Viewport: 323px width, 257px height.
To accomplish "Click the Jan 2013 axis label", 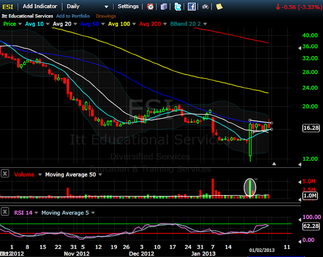I will tap(203, 253).
